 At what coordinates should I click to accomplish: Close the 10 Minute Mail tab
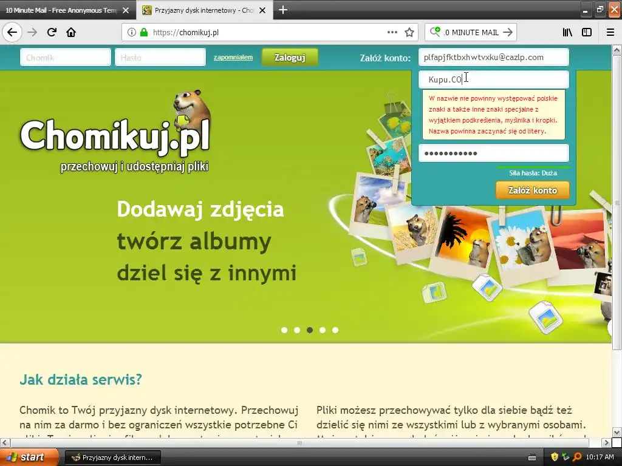tap(126, 10)
